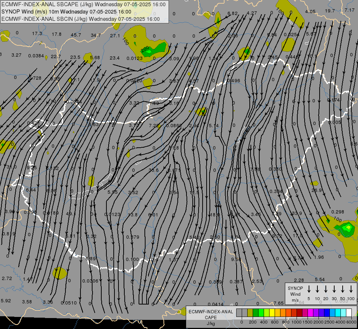Click the map value 0.0510
Viewport: 358px width, 329px height.
tap(69, 303)
